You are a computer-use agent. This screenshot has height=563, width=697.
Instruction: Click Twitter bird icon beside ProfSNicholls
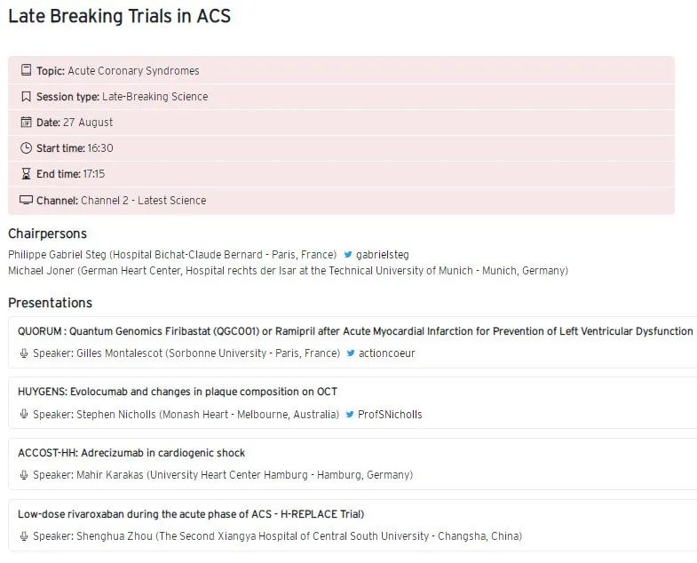click(350, 415)
